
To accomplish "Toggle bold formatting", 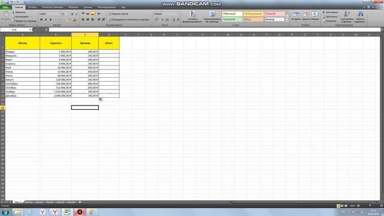I will (x=41, y=20).
